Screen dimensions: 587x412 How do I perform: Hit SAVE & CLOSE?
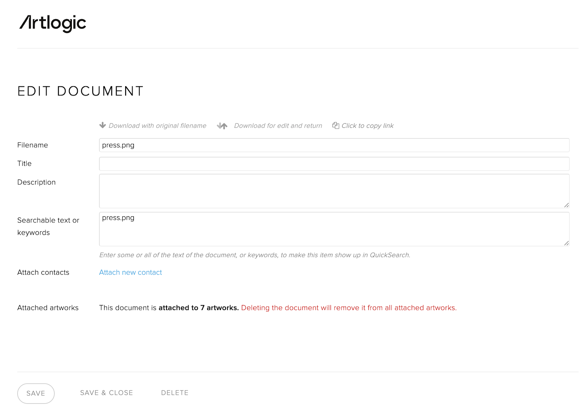click(x=106, y=393)
